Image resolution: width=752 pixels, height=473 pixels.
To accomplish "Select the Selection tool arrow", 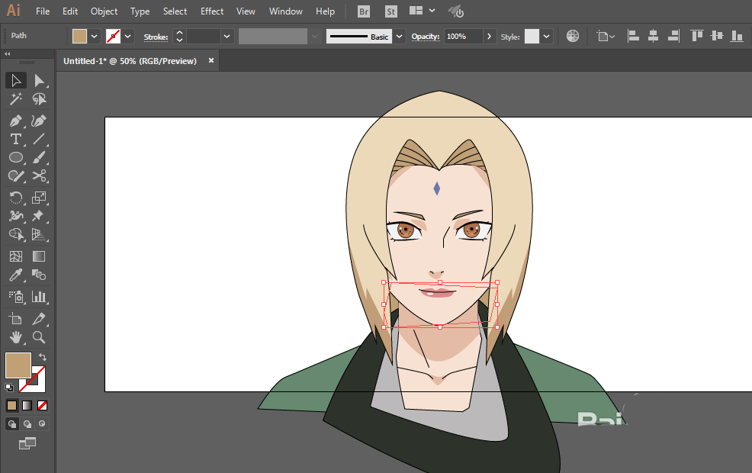I will 16,81.
